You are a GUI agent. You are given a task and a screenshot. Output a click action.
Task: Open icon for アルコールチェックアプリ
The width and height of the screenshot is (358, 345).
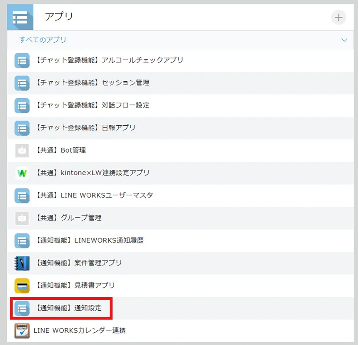click(x=22, y=61)
